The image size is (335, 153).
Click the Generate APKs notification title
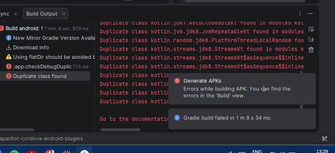pos(202,81)
